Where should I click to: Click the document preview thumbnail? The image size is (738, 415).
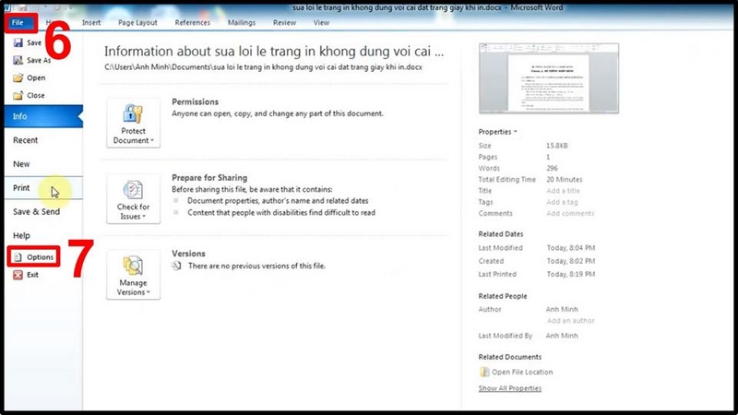[549, 78]
